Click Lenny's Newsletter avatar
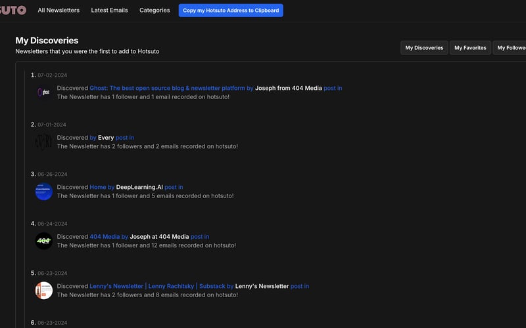526x328 pixels. coord(43,291)
